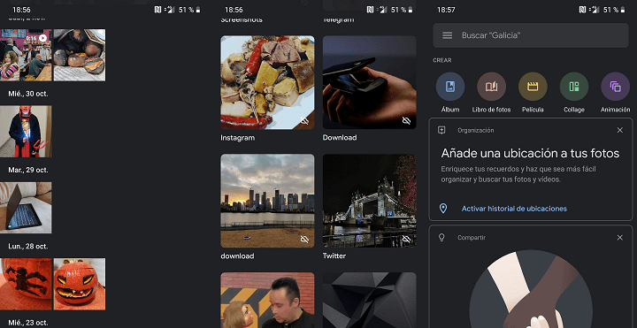Tap the Añade una ubicación a tus fotos heading

coord(530,153)
